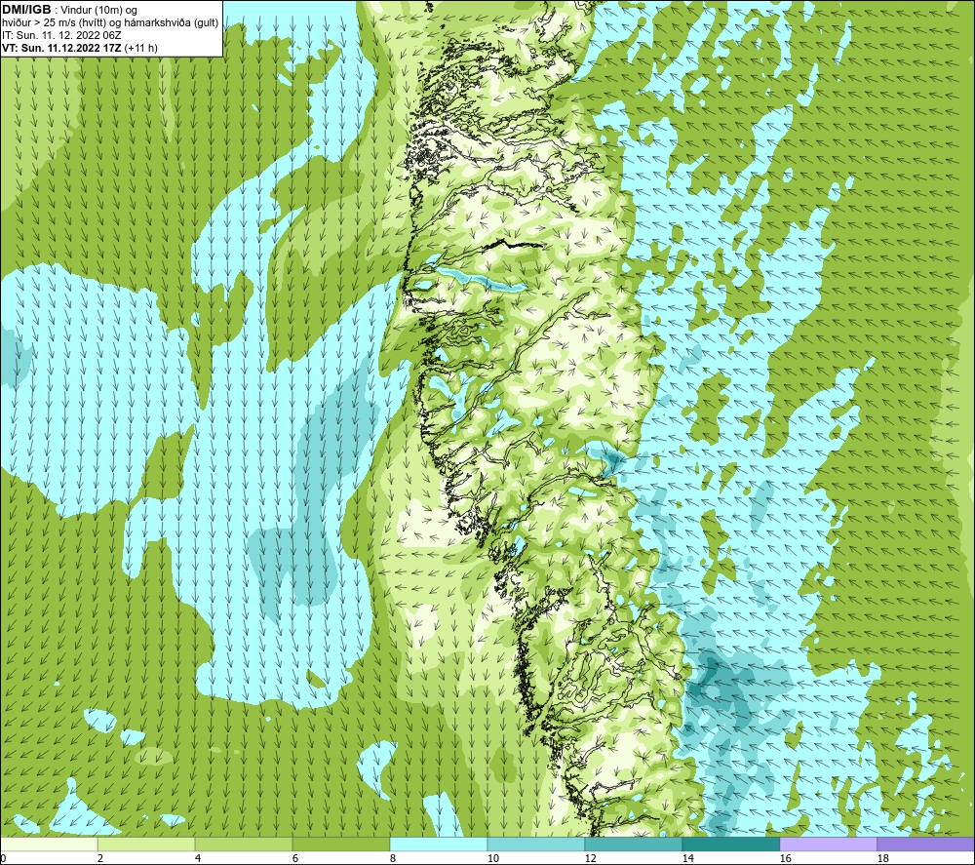Select the light purple 16–18 m/s scale swatch
Viewport: 975px width, 865px height.
point(828,844)
